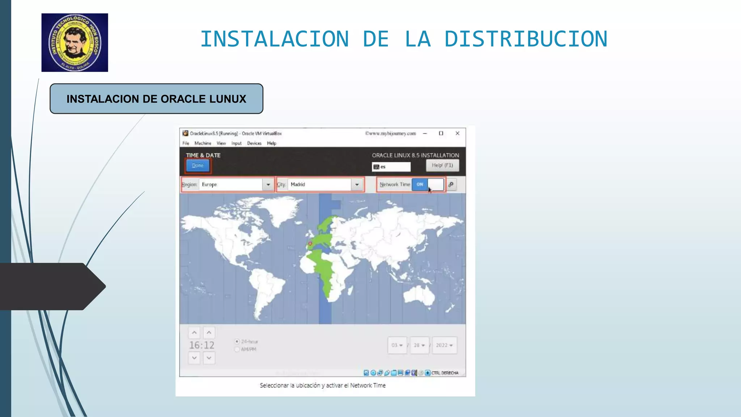Open the Devices menu

click(254, 143)
